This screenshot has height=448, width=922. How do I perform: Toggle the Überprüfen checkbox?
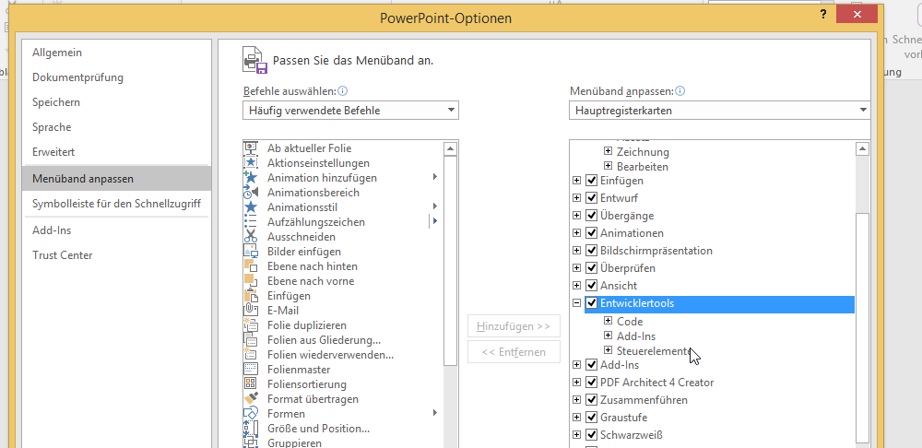pyautogui.click(x=592, y=268)
